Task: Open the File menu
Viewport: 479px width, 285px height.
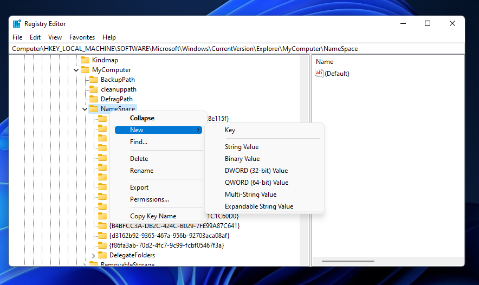Action: click(17, 37)
